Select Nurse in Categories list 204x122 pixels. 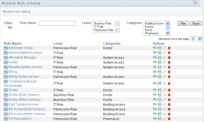pyautogui.click(x=149, y=30)
